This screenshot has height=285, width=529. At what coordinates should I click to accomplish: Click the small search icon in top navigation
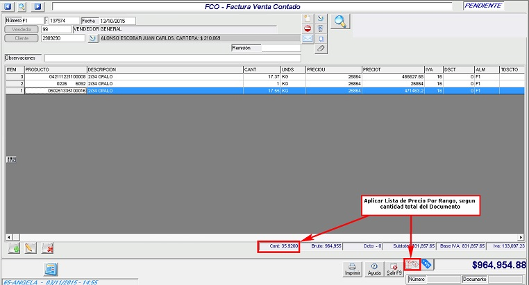click(x=23, y=6)
